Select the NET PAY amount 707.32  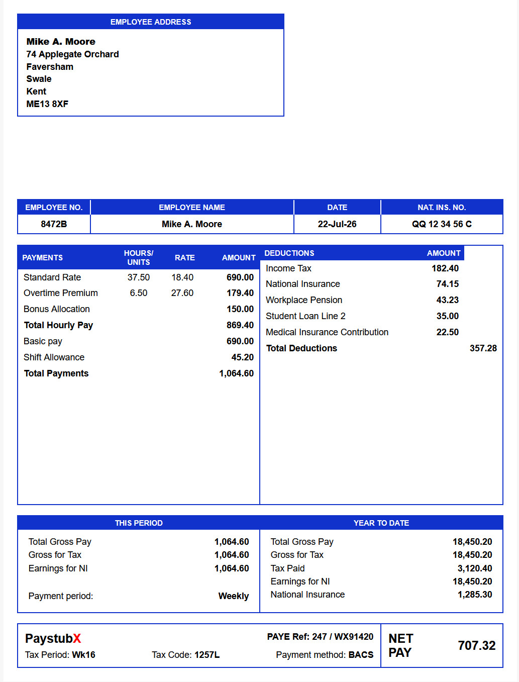[x=477, y=645]
